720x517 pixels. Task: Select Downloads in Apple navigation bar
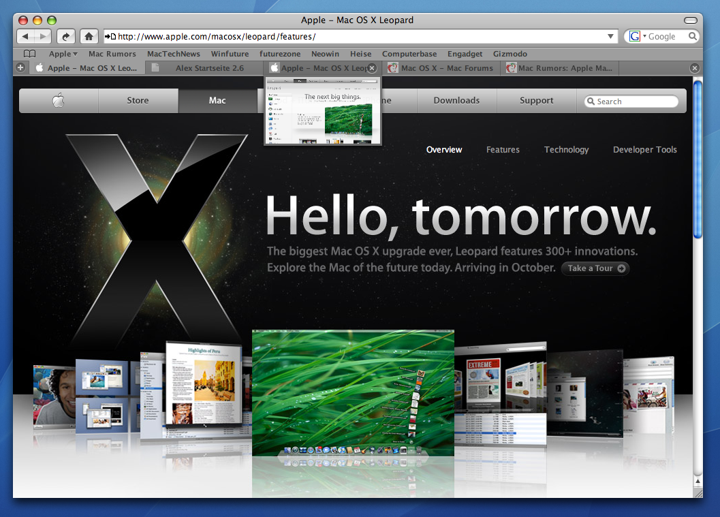point(456,100)
